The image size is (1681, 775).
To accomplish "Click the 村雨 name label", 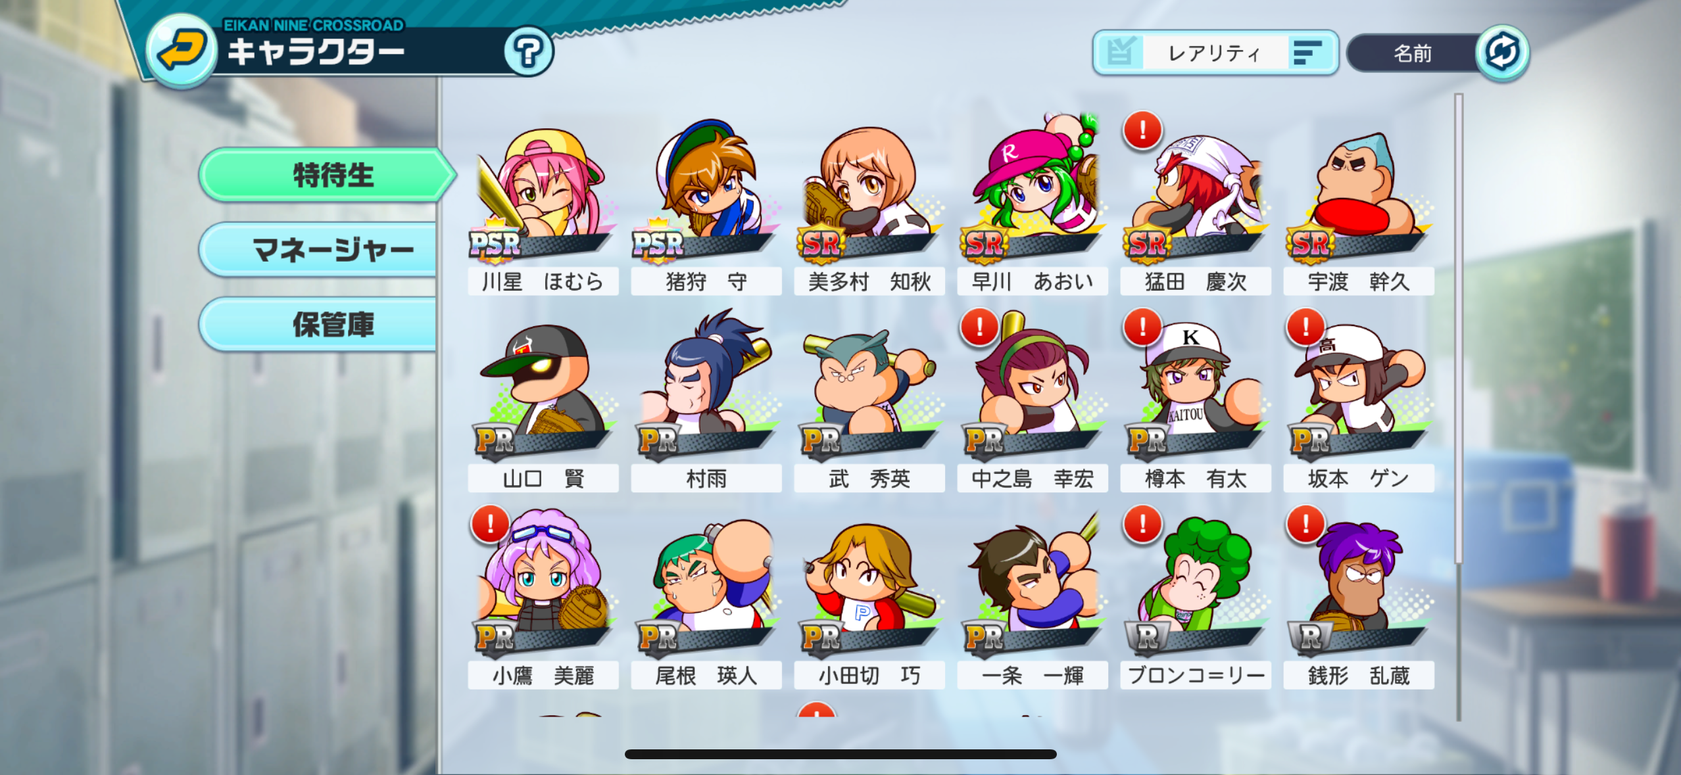I will tap(706, 479).
